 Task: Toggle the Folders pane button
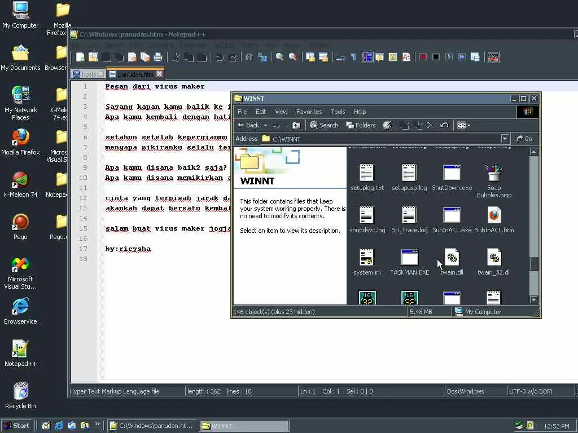click(361, 126)
